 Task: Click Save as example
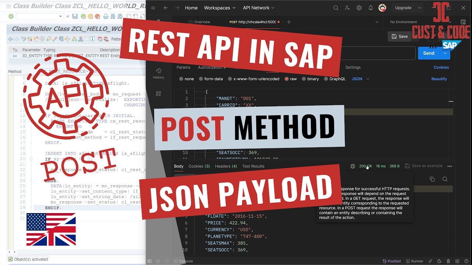click(x=424, y=166)
